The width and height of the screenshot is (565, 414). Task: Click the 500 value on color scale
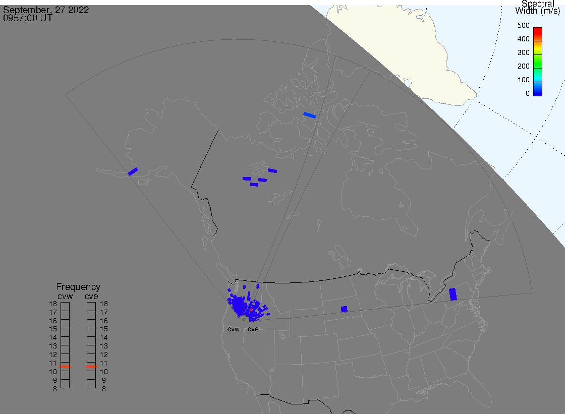(x=523, y=26)
